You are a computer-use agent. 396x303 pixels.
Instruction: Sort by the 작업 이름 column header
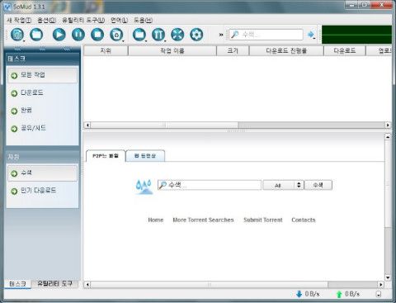click(x=172, y=50)
